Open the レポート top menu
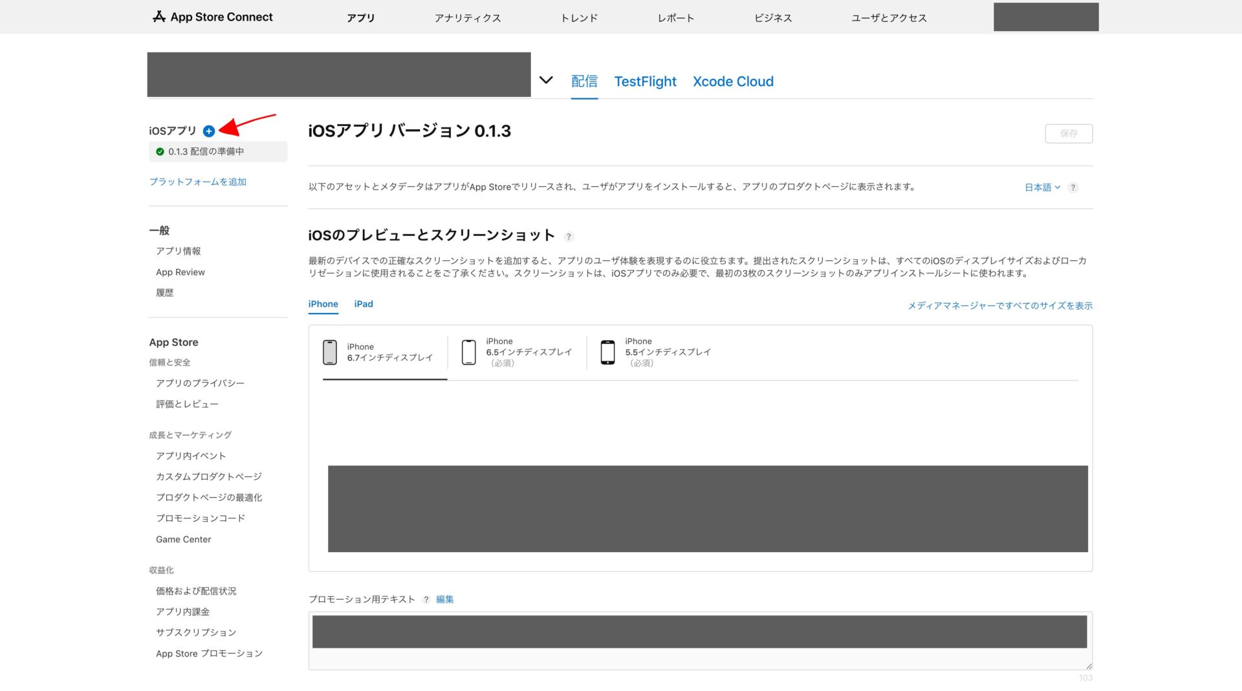Image resolution: width=1242 pixels, height=691 pixels. (676, 17)
